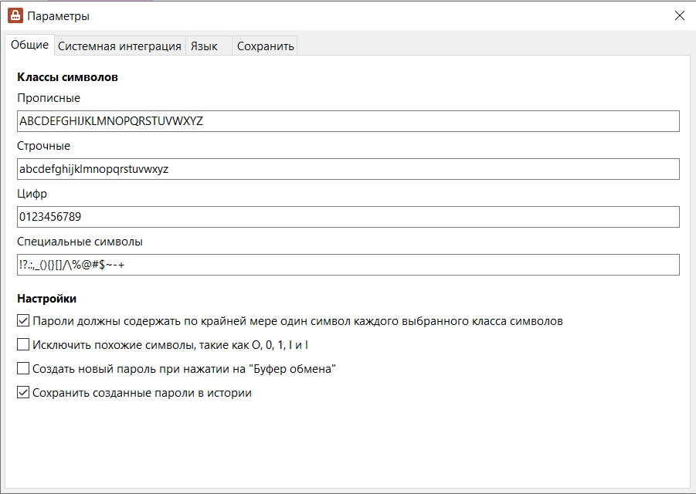Click the Специальные символы label text
The width and height of the screenshot is (696, 494).
click(80, 242)
